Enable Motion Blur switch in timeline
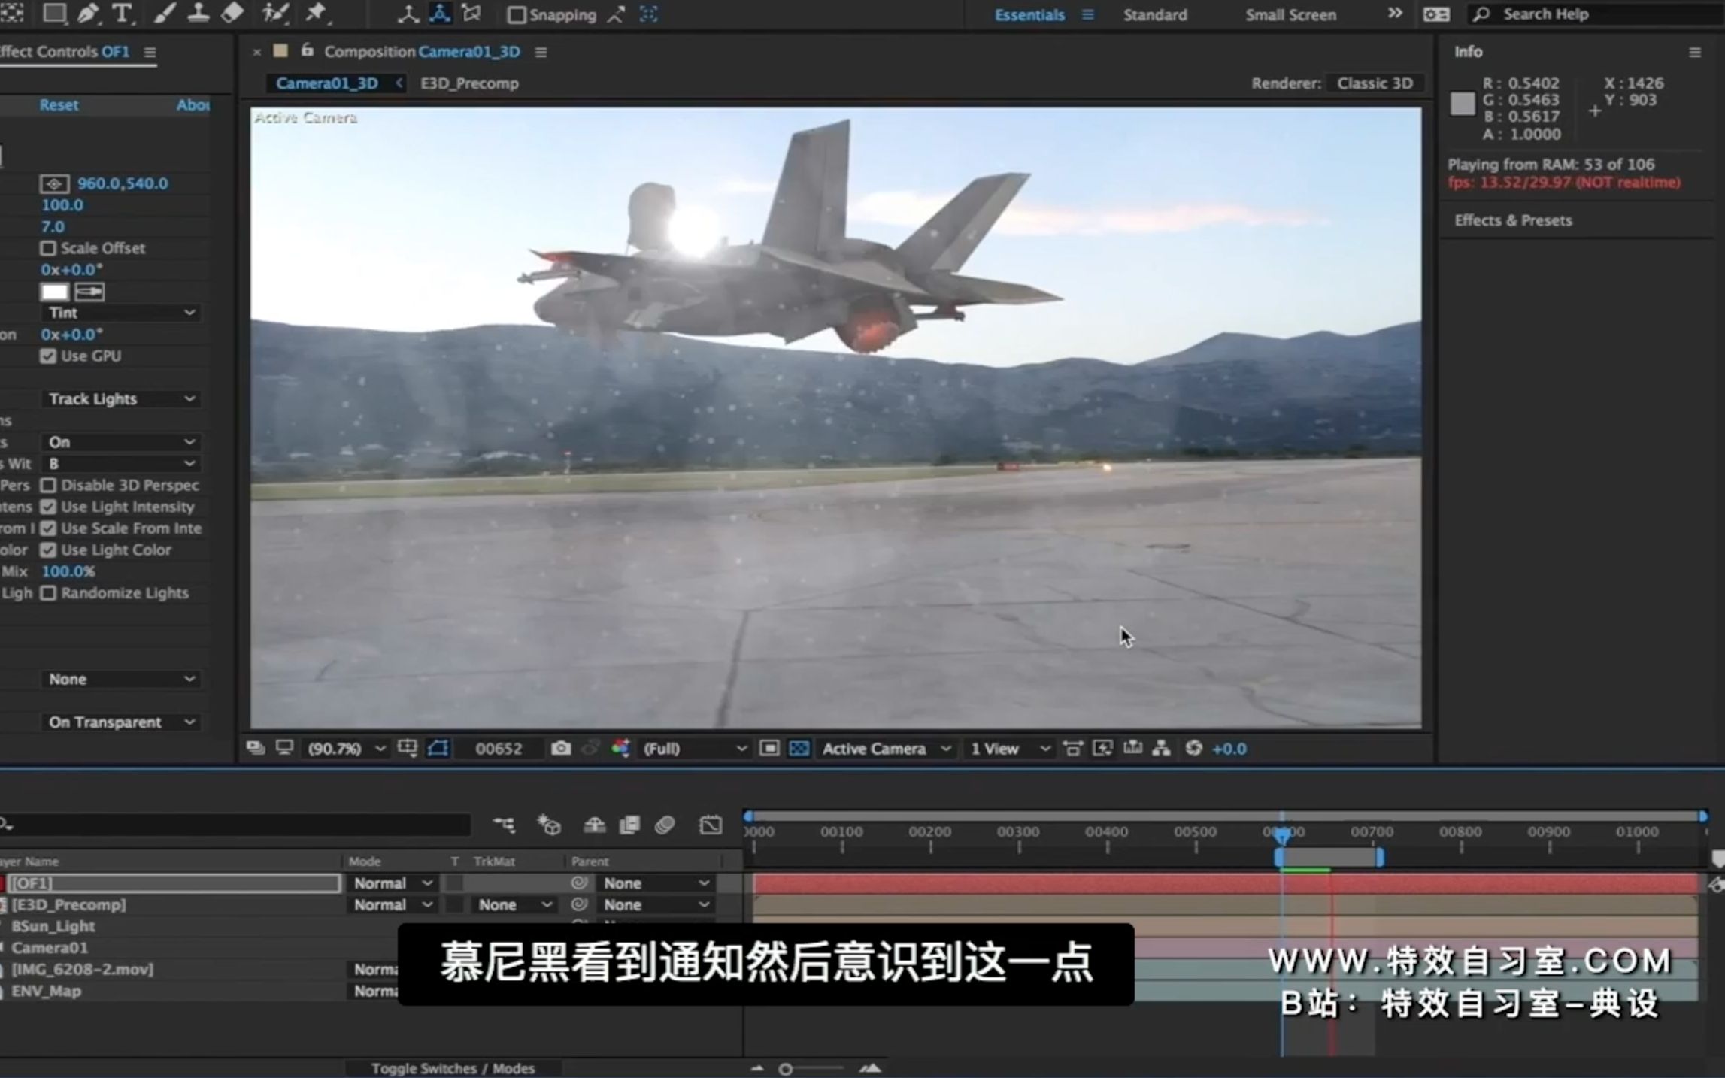The image size is (1725, 1078). pyautogui.click(x=665, y=825)
